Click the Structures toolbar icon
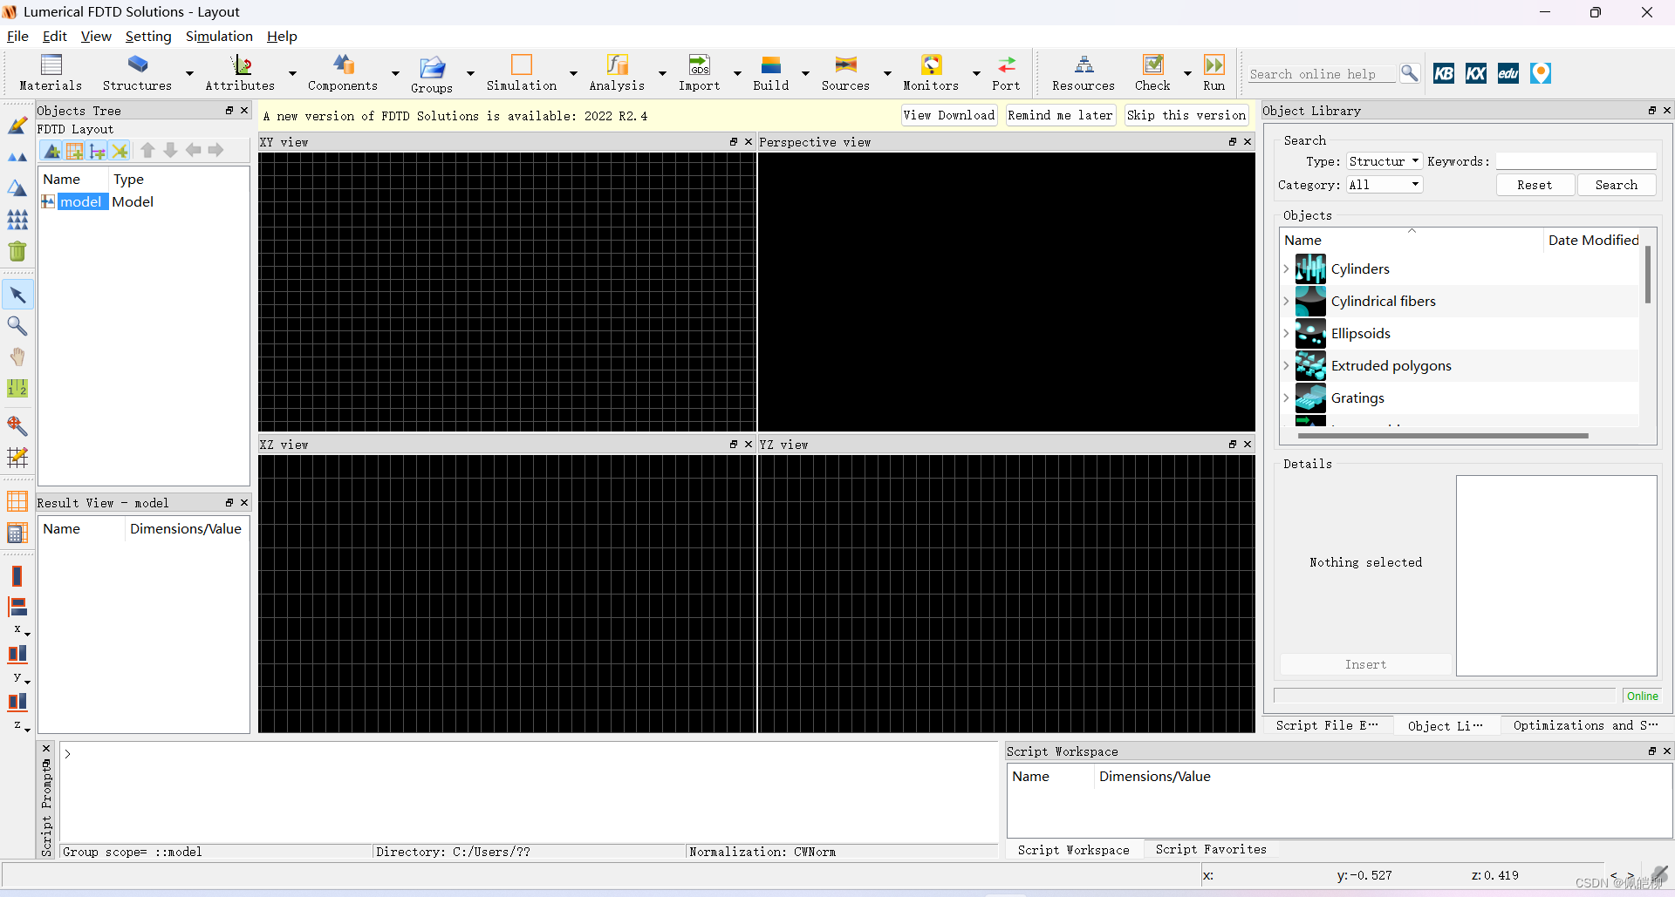The width and height of the screenshot is (1675, 897). click(138, 65)
